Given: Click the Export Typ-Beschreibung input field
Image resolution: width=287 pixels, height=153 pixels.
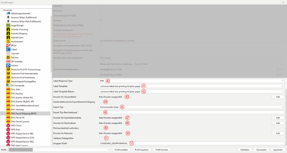Looking at the screenshot, I should pos(191,112).
